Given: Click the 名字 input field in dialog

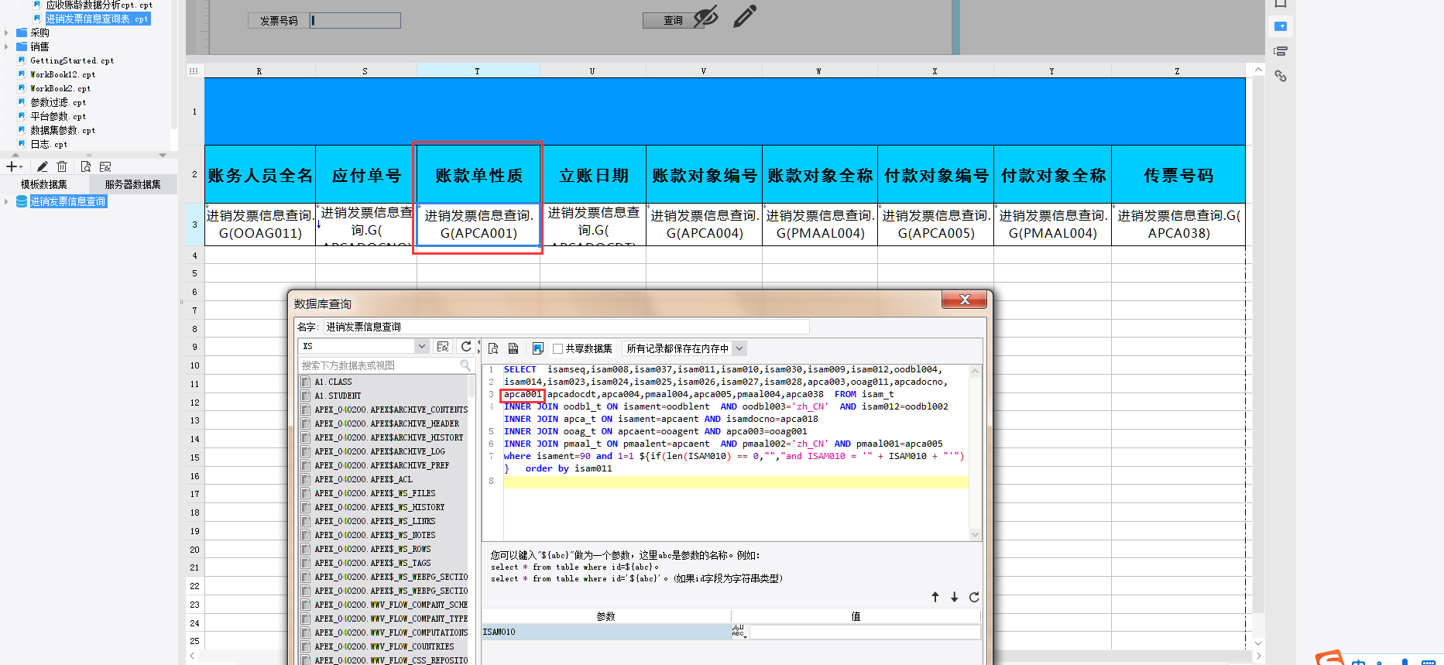Looking at the screenshot, I should click(x=566, y=327).
